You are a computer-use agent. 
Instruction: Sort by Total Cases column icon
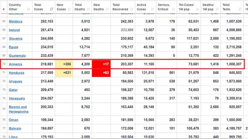[52, 9]
